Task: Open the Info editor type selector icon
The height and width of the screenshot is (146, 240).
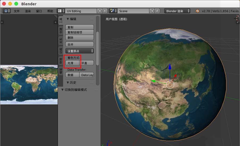Action: click(x=7, y=11)
